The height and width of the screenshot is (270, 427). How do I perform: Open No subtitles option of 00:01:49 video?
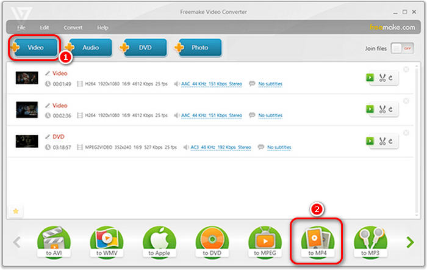tap(270, 84)
